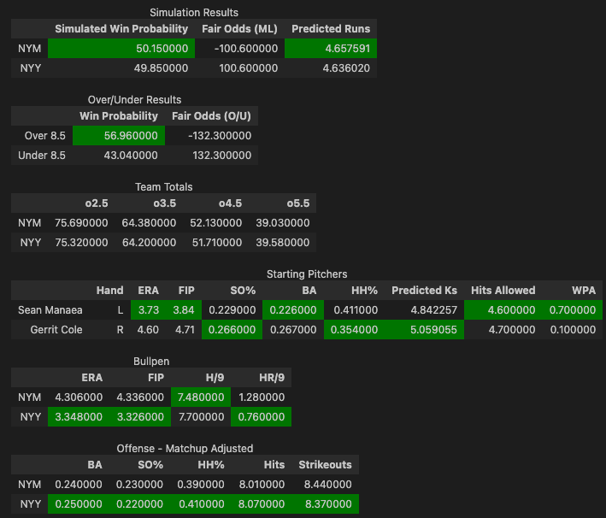Click the Hits Allowed column header
This screenshot has width=606, height=518.
pos(503,291)
